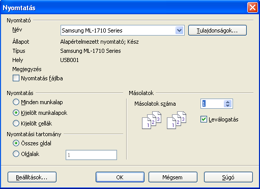The height and width of the screenshot is (189, 260).
Task: Click the first collated pages icon
Action: [152, 120]
